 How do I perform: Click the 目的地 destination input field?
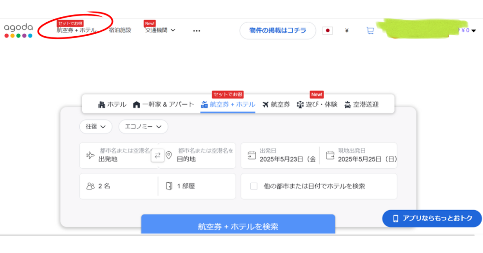tap(197, 155)
